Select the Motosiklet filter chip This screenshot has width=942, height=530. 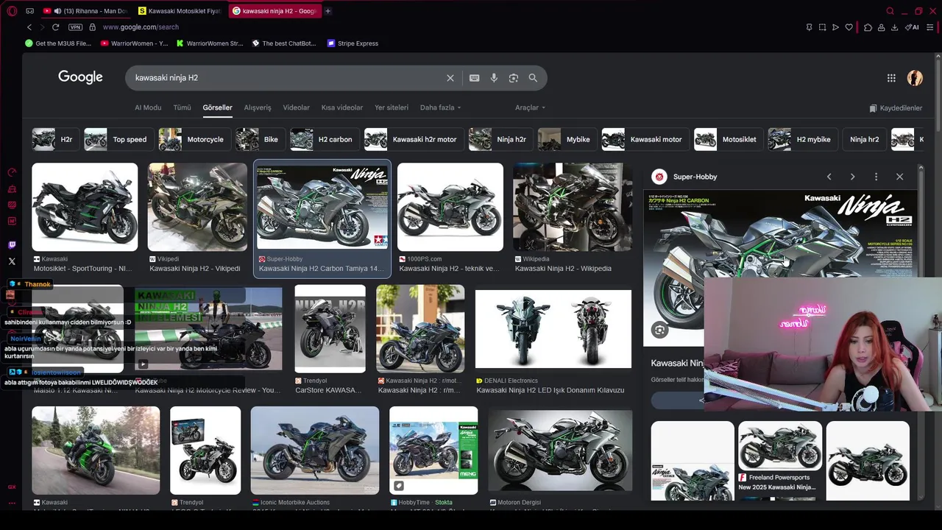click(727, 139)
